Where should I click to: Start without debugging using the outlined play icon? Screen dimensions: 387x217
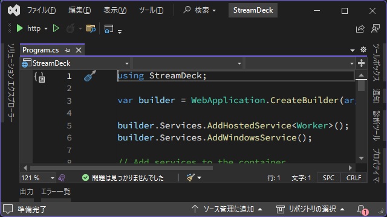[56, 28]
